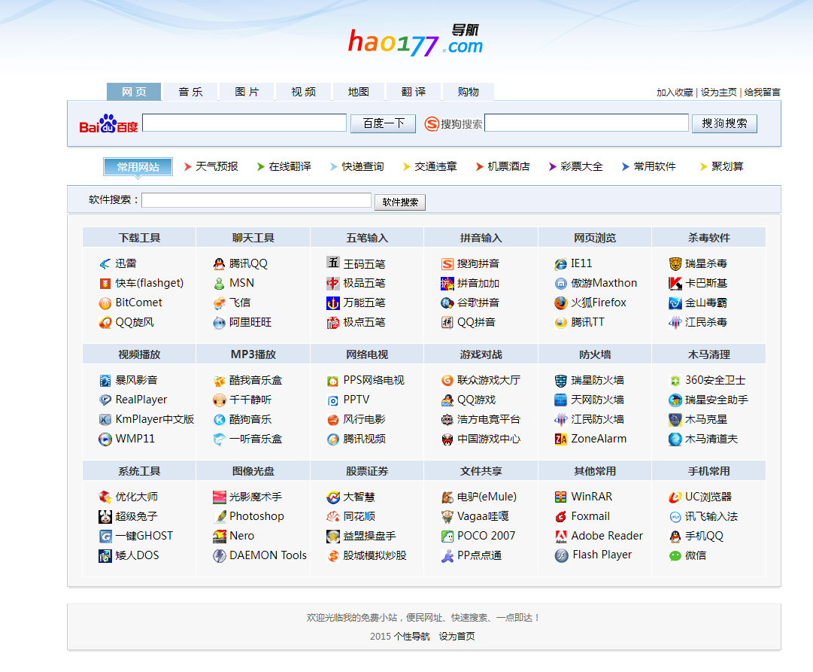Open the 聚划算 link

[727, 166]
